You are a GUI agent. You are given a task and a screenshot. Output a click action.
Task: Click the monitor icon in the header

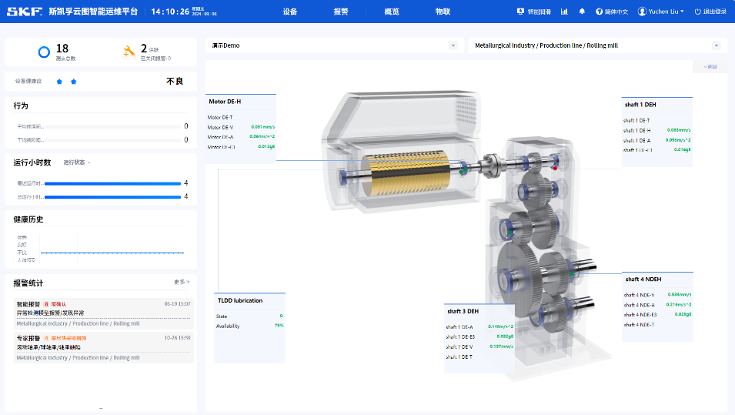(521, 12)
